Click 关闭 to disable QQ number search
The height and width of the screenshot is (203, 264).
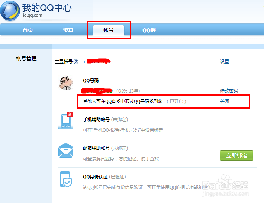coord(225,101)
